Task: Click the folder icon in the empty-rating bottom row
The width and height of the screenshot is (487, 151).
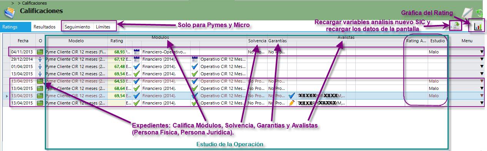Action: pos(40,103)
